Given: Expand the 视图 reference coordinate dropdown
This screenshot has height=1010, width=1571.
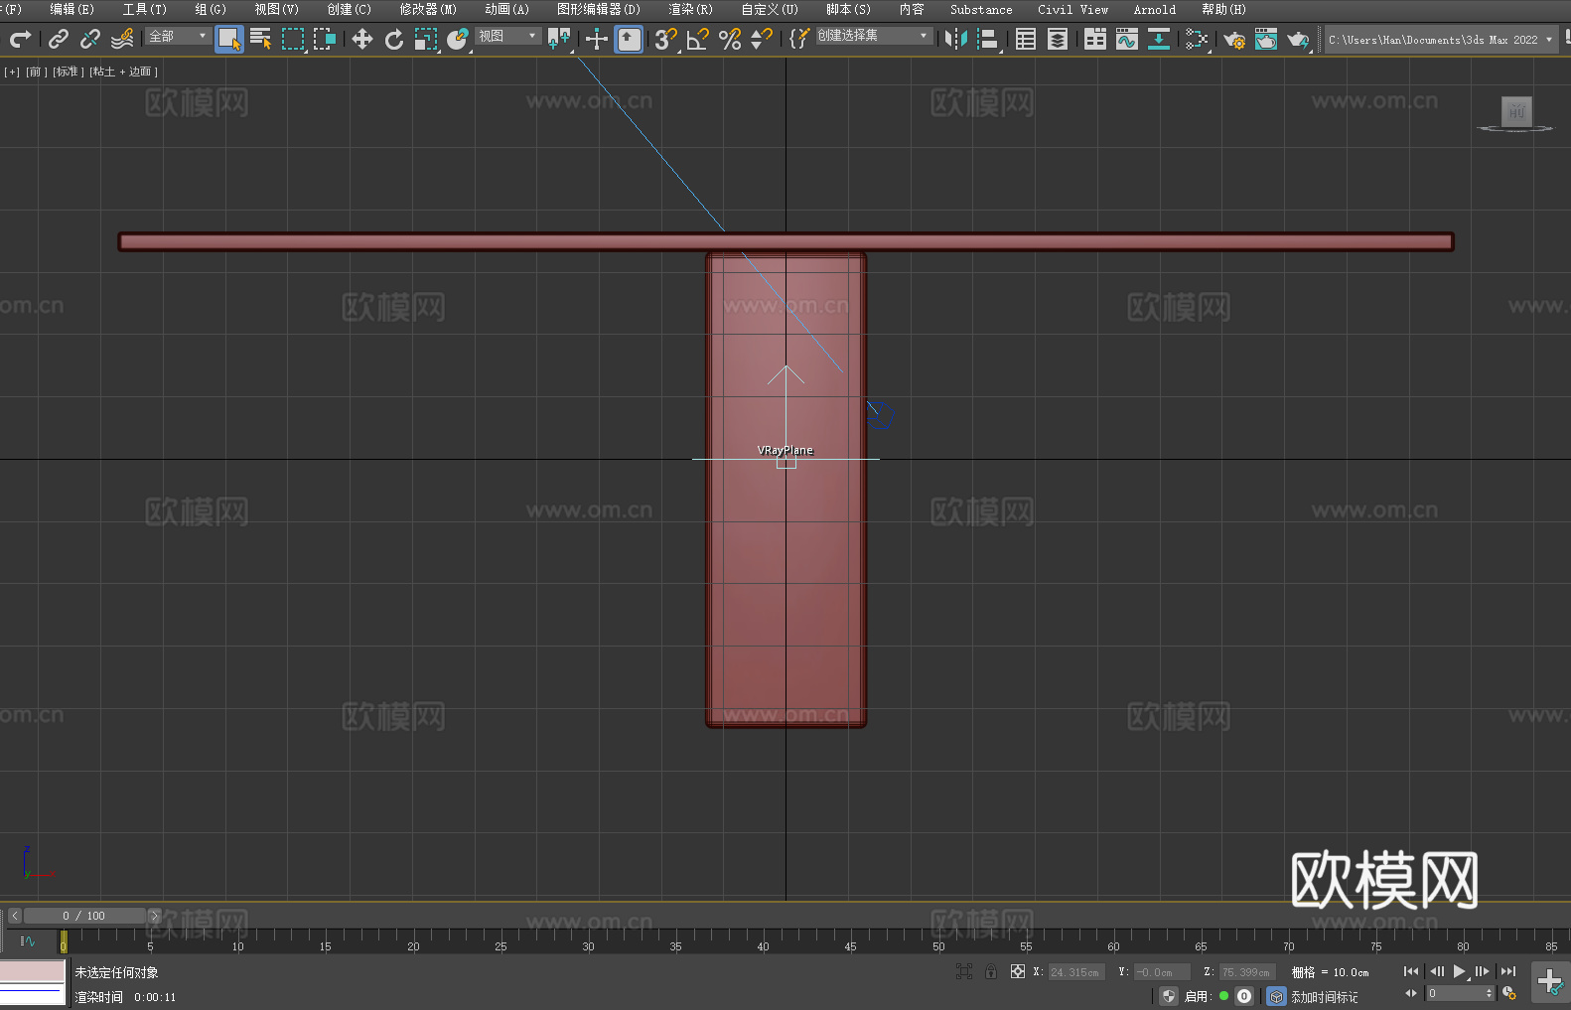Looking at the screenshot, I should point(507,36).
